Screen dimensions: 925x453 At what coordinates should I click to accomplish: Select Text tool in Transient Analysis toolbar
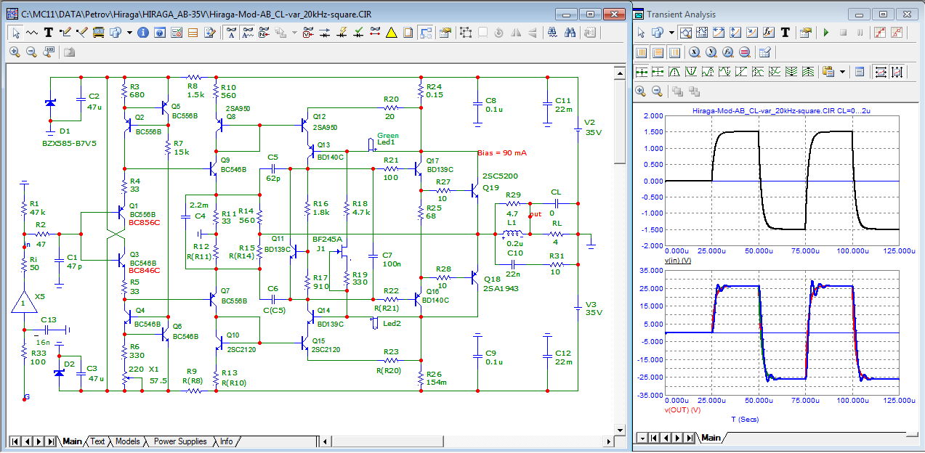pos(785,33)
